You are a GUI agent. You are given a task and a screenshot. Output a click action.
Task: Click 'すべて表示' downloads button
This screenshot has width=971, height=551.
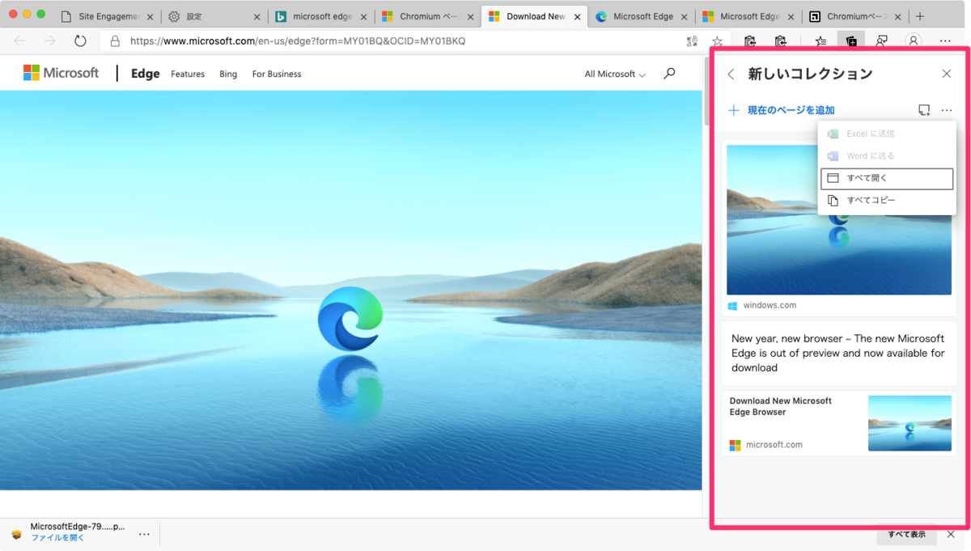point(906,534)
